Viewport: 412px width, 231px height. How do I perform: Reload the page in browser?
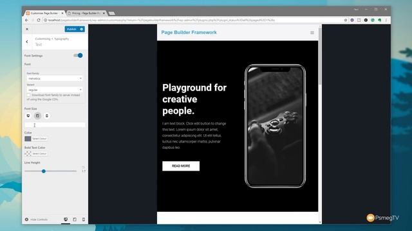[x=39, y=20]
